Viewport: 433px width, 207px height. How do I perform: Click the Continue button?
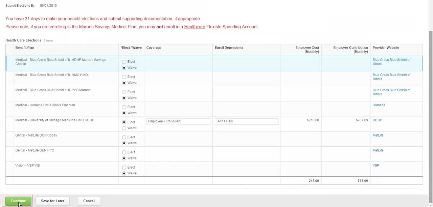tap(18, 201)
